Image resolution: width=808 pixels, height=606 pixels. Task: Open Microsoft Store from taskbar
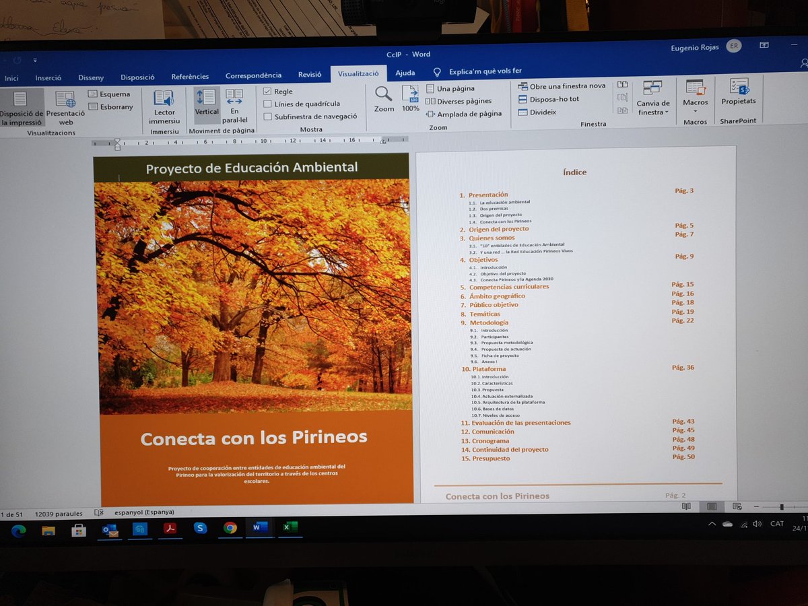79,530
